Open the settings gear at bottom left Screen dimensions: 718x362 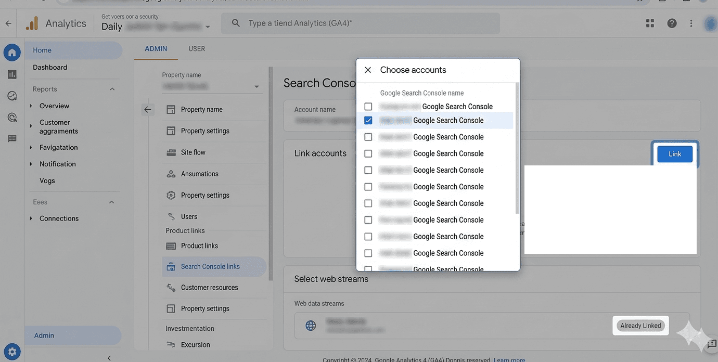[12, 352]
